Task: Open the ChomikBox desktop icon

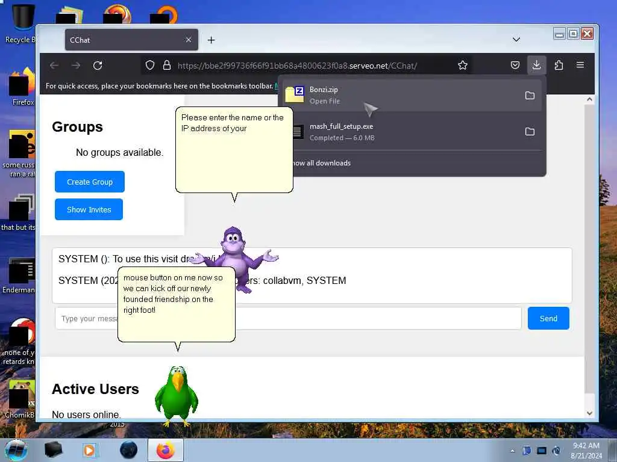Action: click(x=20, y=399)
